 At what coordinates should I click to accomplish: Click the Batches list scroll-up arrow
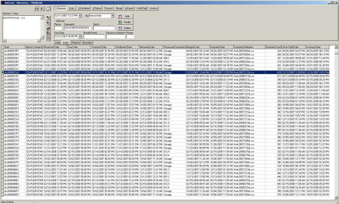[x=42, y=17]
